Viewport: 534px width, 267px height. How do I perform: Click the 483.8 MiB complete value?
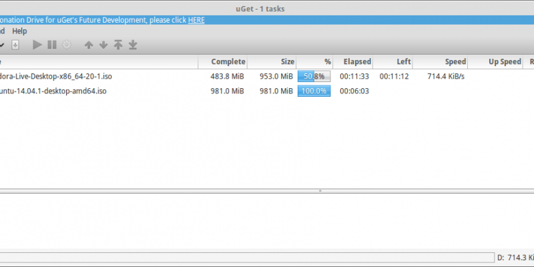[x=227, y=76]
